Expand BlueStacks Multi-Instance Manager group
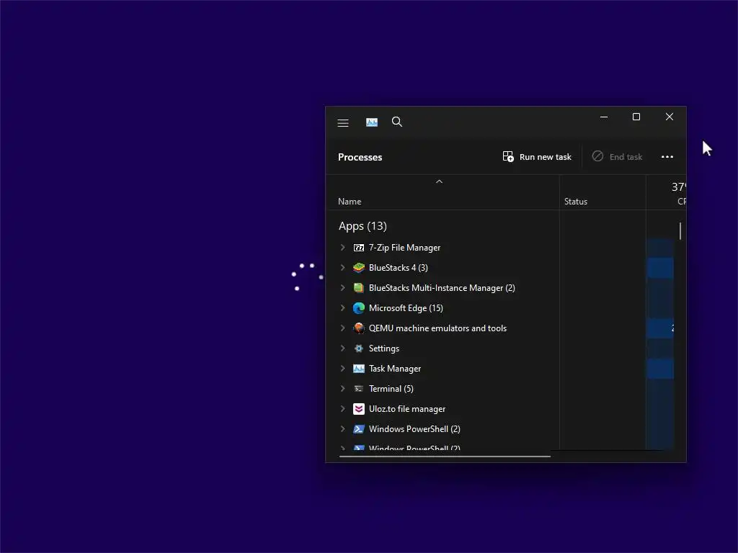This screenshot has width=738, height=553. point(342,288)
